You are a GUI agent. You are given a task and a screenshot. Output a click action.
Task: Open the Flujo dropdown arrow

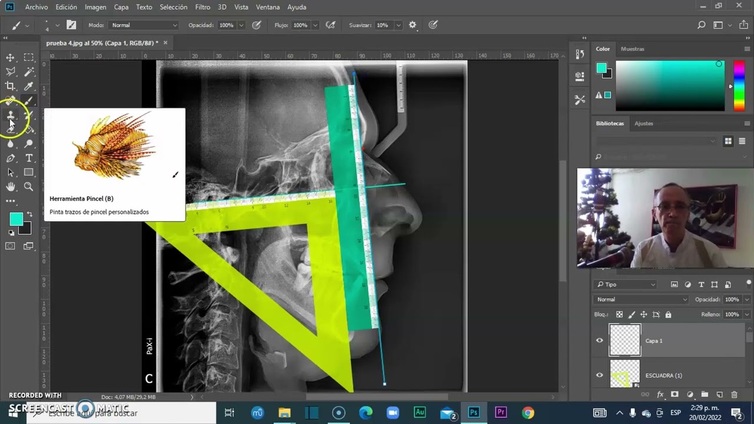point(315,25)
